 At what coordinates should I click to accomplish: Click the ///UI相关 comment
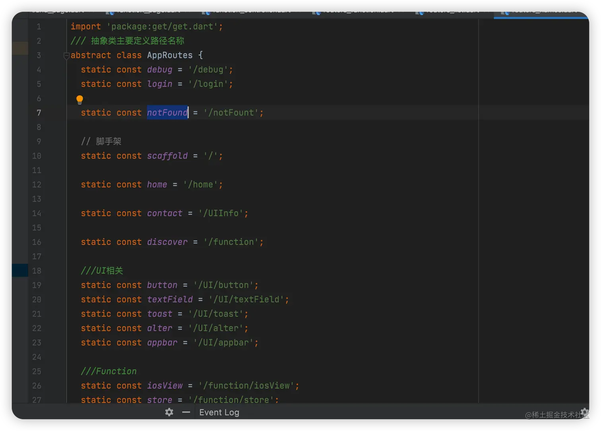tap(102, 271)
